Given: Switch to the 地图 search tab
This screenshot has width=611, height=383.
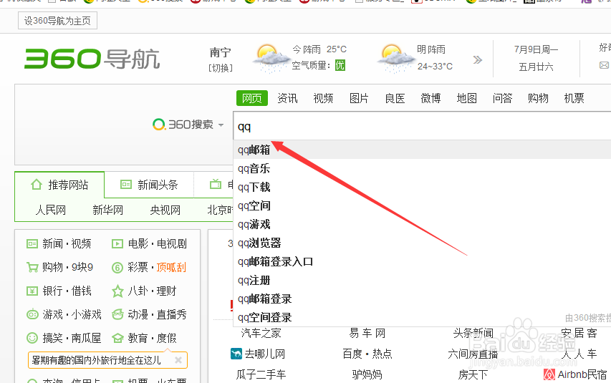Looking at the screenshot, I should click(x=467, y=98).
